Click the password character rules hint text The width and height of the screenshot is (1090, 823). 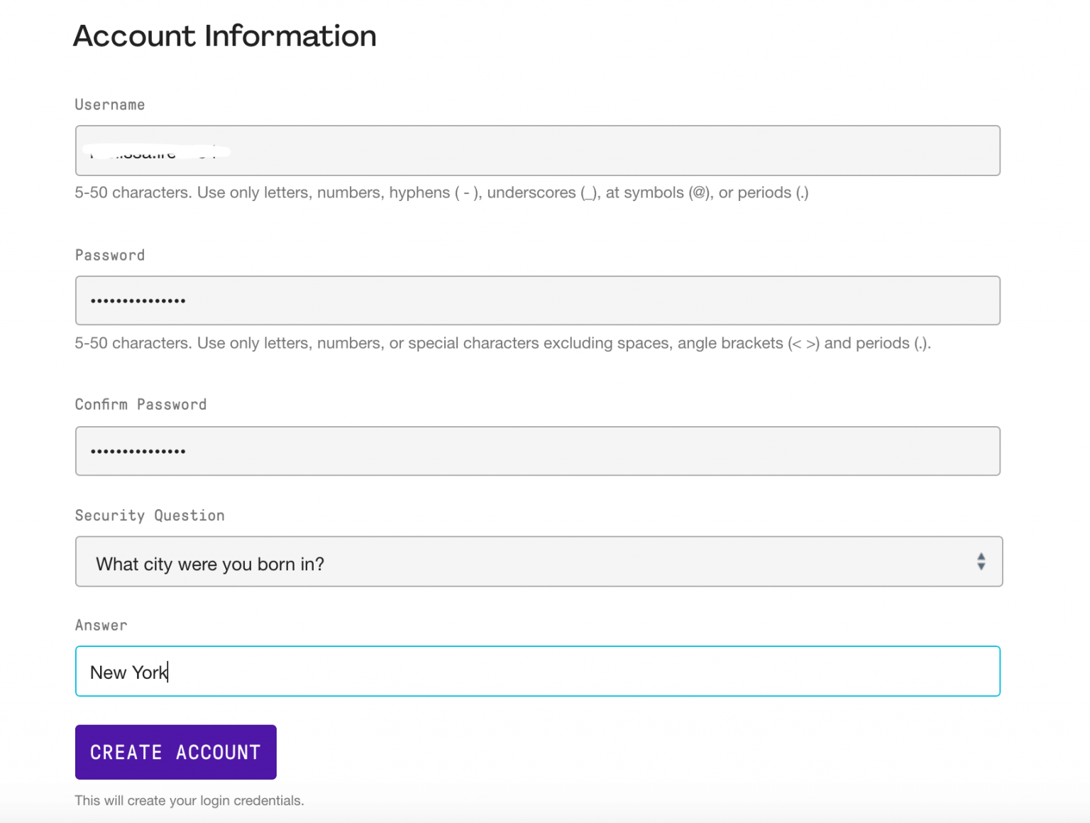coord(502,344)
